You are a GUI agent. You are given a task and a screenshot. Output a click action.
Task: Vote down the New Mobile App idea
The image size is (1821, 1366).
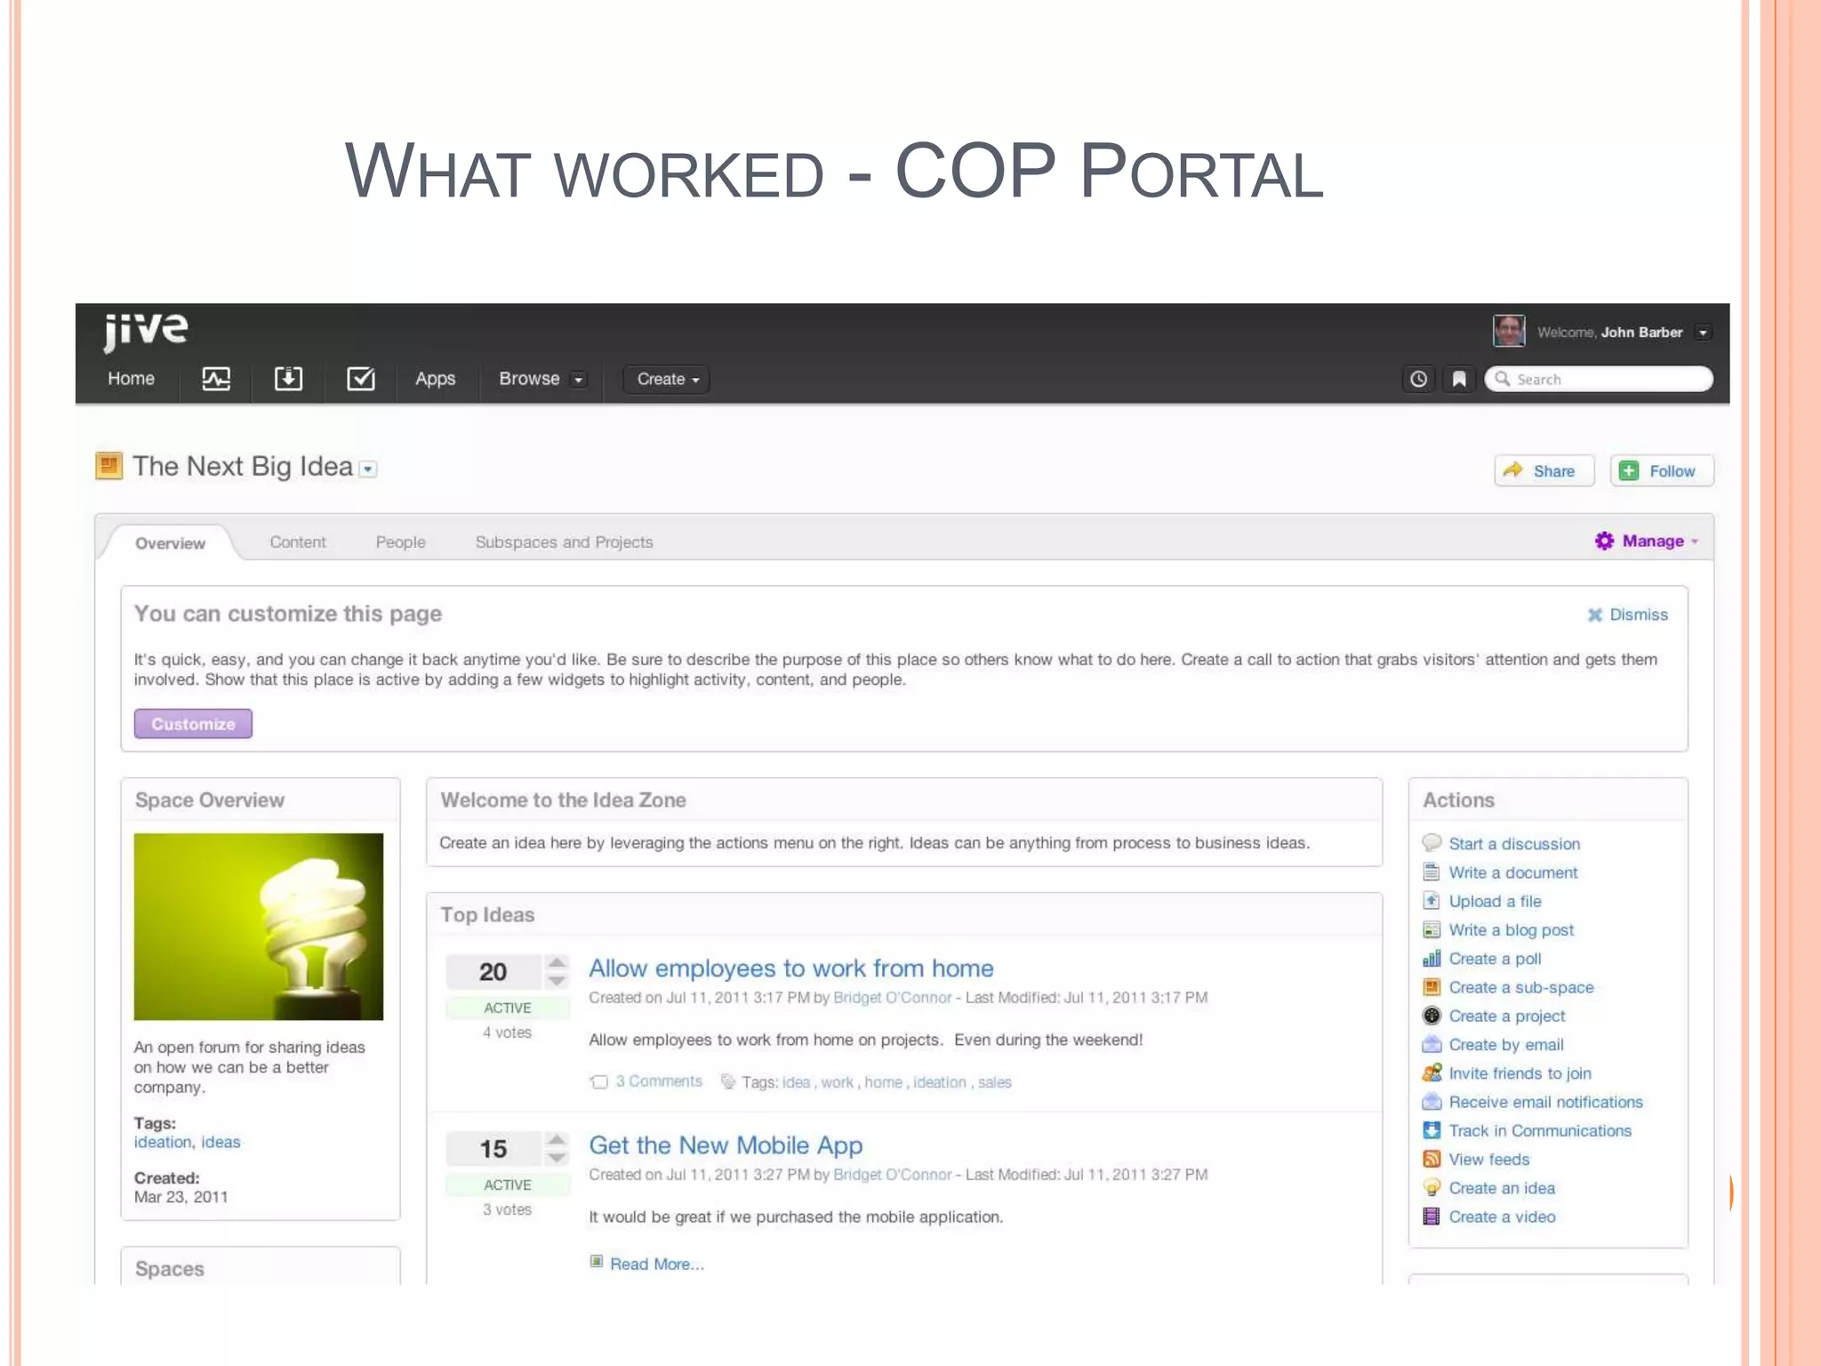coord(557,1158)
